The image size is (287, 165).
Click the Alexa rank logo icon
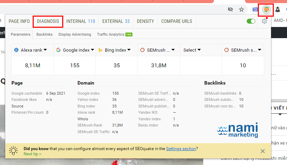tap(16, 50)
